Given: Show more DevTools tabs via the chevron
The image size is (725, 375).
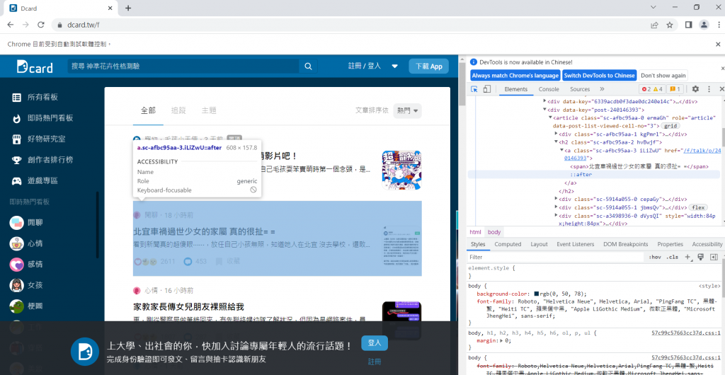Looking at the screenshot, I should pyautogui.click(x=602, y=89).
